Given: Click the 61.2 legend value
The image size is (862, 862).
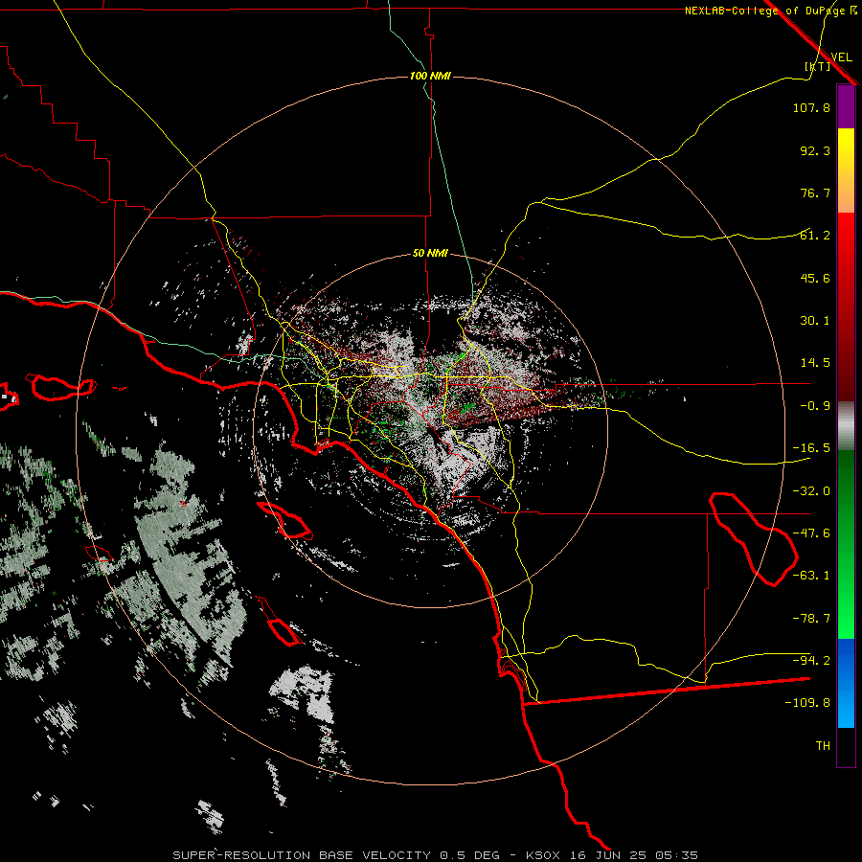Looking at the screenshot, I should pos(815,236).
